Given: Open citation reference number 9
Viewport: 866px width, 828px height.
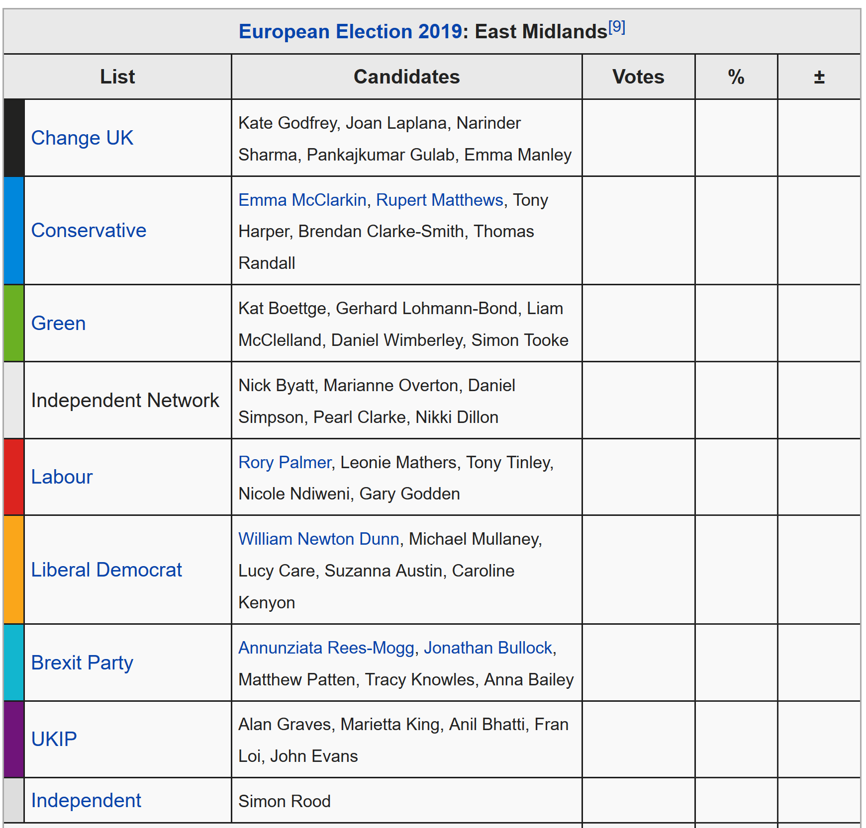Looking at the screenshot, I should pyautogui.click(x=617, y=26).
